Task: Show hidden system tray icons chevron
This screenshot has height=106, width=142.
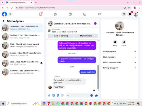Action: coord(115,103)
